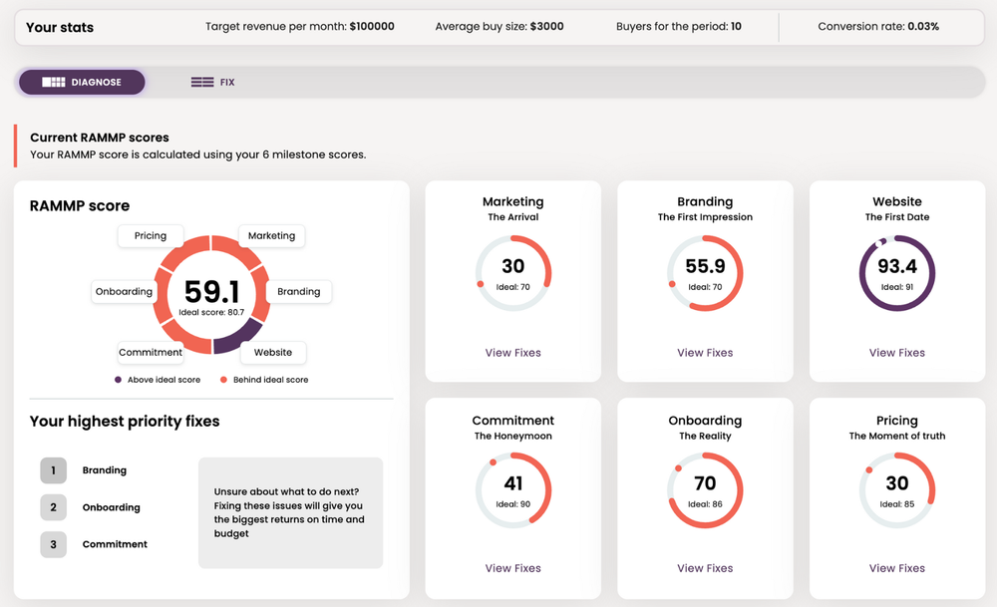This screenshot has width=997, height=607.
Task: Click the list icon beside Fix
Action: [x=202, y=82]
